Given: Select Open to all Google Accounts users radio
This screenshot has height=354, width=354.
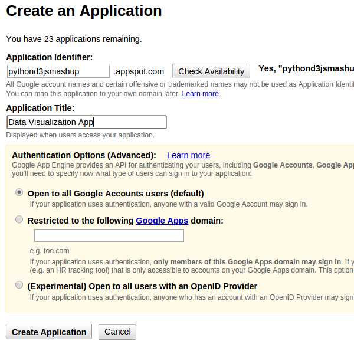Looking at the screenshot, I should click(19, 192).
